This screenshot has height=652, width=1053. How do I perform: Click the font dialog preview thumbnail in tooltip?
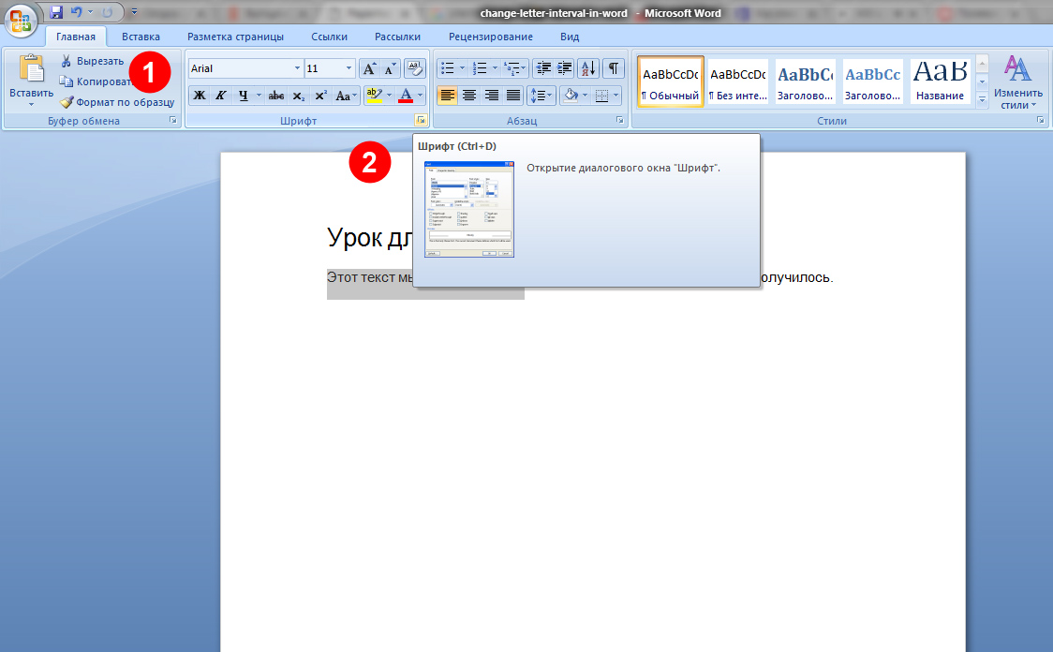click(x=469, y=209)
